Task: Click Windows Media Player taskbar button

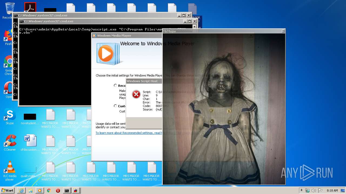Action: point(40,190)
